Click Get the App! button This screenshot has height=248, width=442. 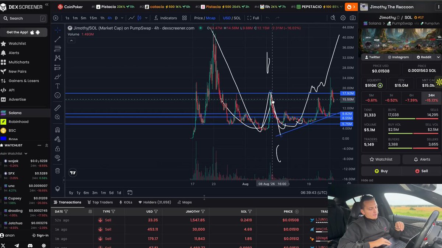(x=23, y=32)
